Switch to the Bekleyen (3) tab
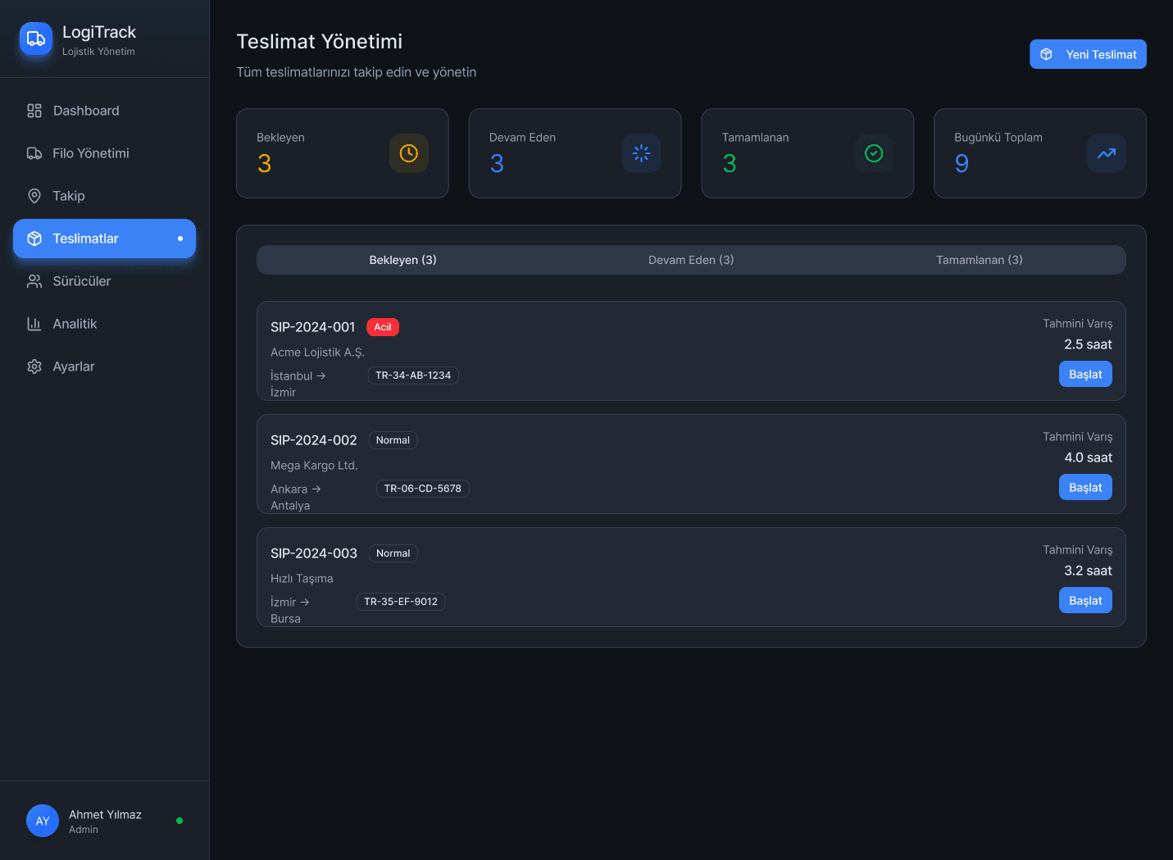This screenshot has height=860, width=1173. [x=402, y=260]
